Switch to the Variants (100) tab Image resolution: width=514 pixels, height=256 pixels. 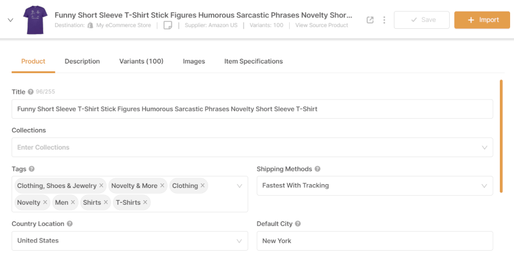click(141, 61)
